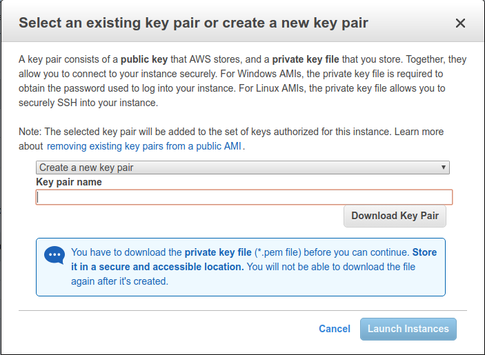Open 'removing existing key pairs from a public AMI' link
Viewport: 485px width, 355px height.
click(146, 146)
